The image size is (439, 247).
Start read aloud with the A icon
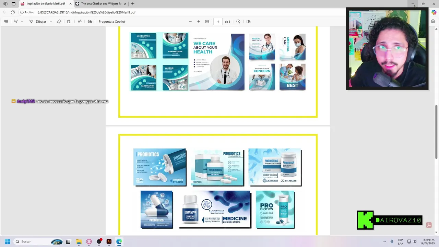coord(80,22)
